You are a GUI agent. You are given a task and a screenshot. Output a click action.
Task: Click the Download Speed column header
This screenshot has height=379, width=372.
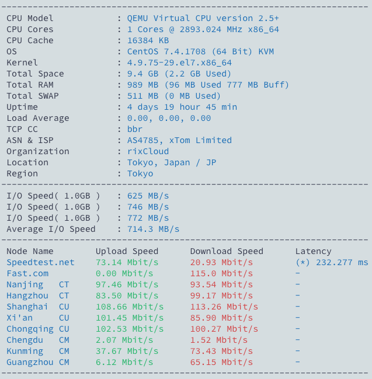pyautogui.click(x=227, y=251)
